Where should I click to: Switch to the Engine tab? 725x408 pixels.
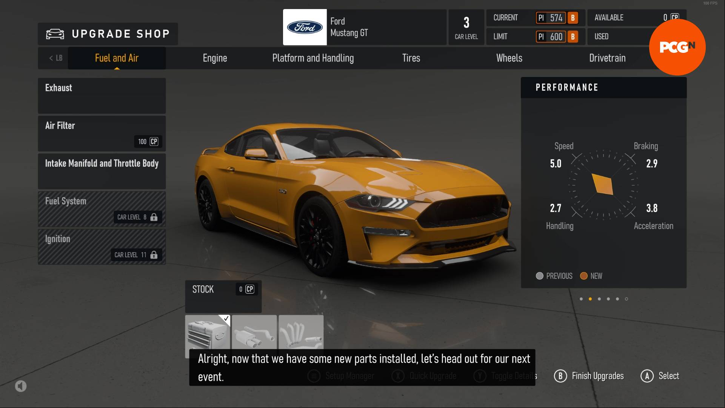[x=215, y=58]
